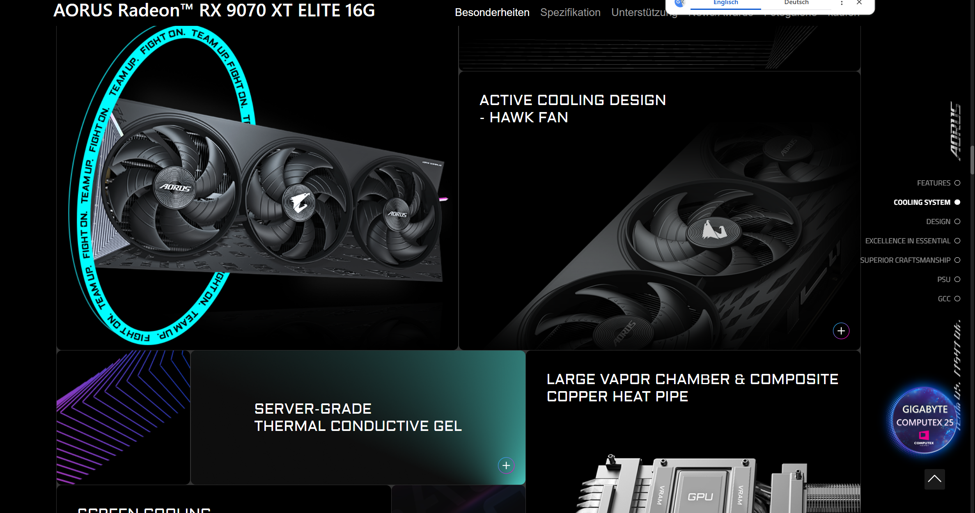Open the Spezifikation tab
The width and height of the screenshot is (975, 513).
tap(570, 12)
